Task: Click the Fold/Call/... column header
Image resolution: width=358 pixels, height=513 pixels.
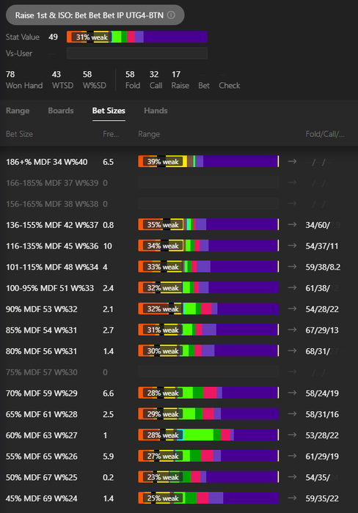Action: point(325,134)
